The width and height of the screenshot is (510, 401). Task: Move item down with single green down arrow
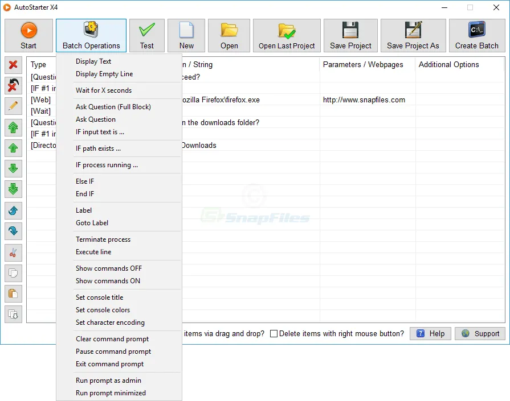13,168
